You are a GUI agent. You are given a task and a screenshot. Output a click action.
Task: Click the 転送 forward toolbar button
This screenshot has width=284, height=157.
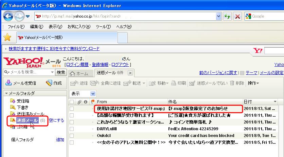click(132, 83)
